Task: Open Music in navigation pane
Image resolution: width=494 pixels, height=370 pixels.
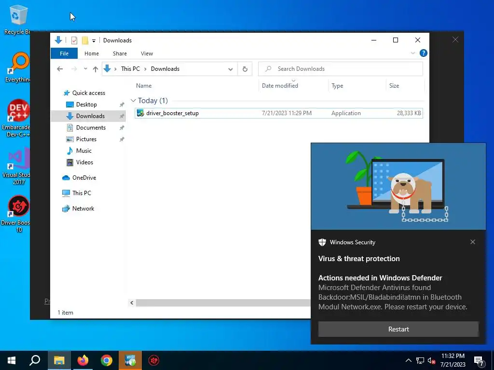Action: pos(83,151)
